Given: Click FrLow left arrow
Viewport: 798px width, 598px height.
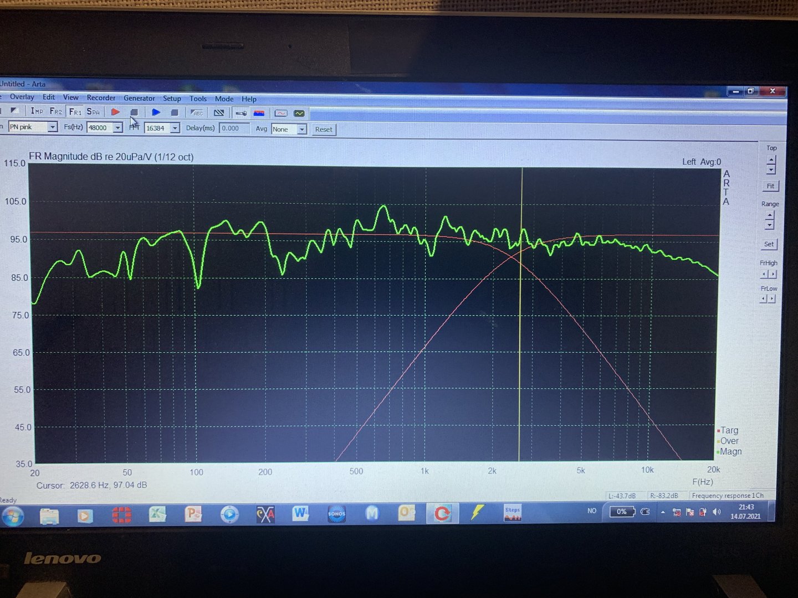Looking at the screenshot, I should click(x=764, y=299).
